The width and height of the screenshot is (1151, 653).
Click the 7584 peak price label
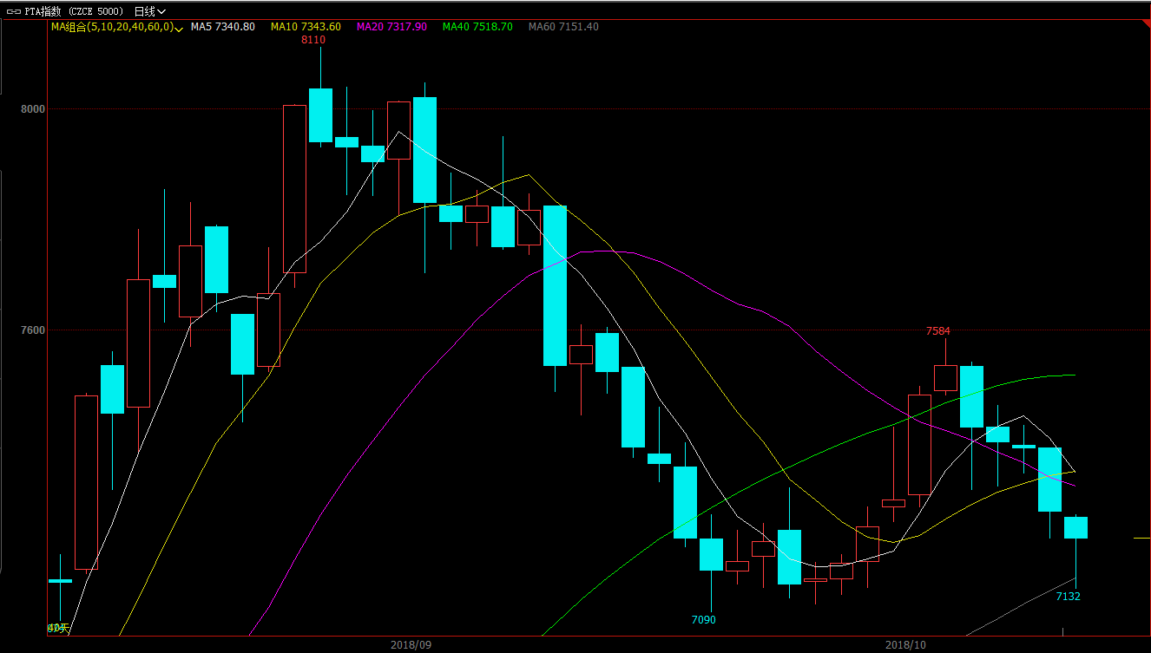pyautogui.click(x=938, y=331)
